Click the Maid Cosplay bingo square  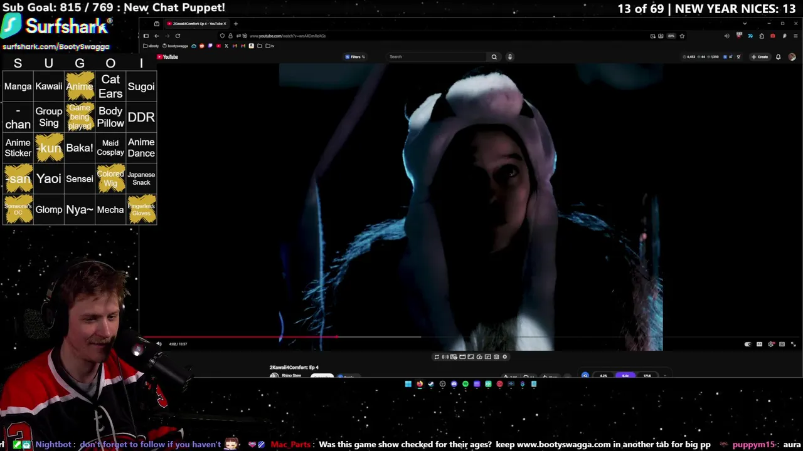pyautogui.click(x=110, y=148)
